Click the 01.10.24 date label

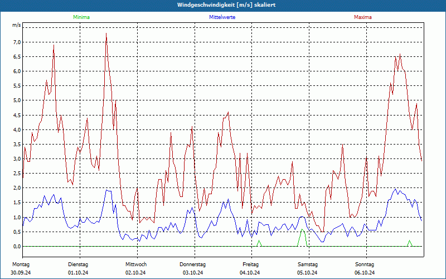point(78,273)
